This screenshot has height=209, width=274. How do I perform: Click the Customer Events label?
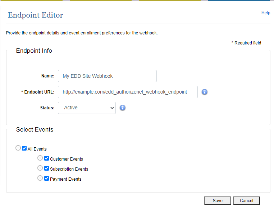pyautogui.click(x=67, y=159)
